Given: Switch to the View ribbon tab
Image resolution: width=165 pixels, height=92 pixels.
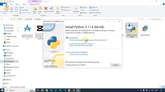Looking at the screenshot, I should pos(24,4).
